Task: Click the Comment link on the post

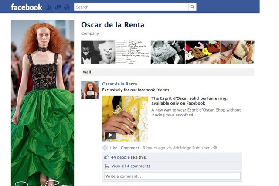Action: coord(130,148)
